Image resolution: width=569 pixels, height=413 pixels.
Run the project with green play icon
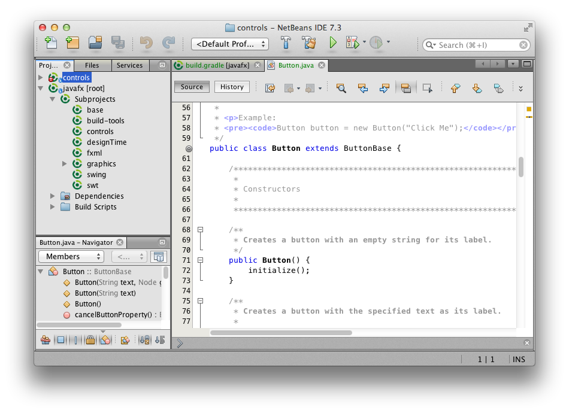333,43
